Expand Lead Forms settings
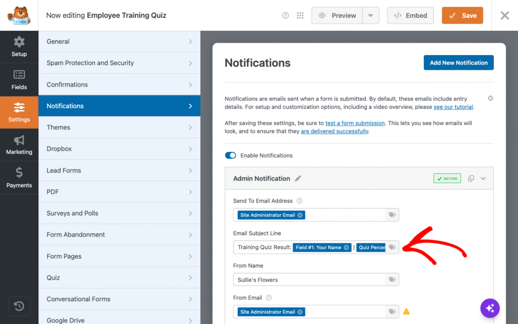This screenshot has height=324, width=518. tap(119, 170)
